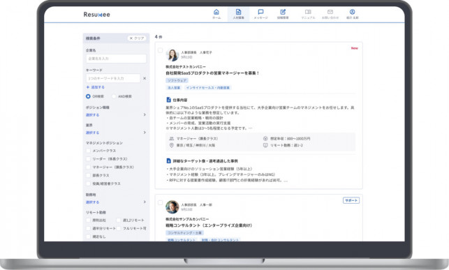
Task: Click the クリア button in search conditions
Action: pyautogui.click(x=137, y=38)
